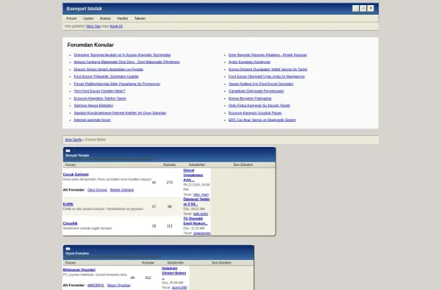Click the close icon in Esenyurt Sözlük header

pos(371,8)
